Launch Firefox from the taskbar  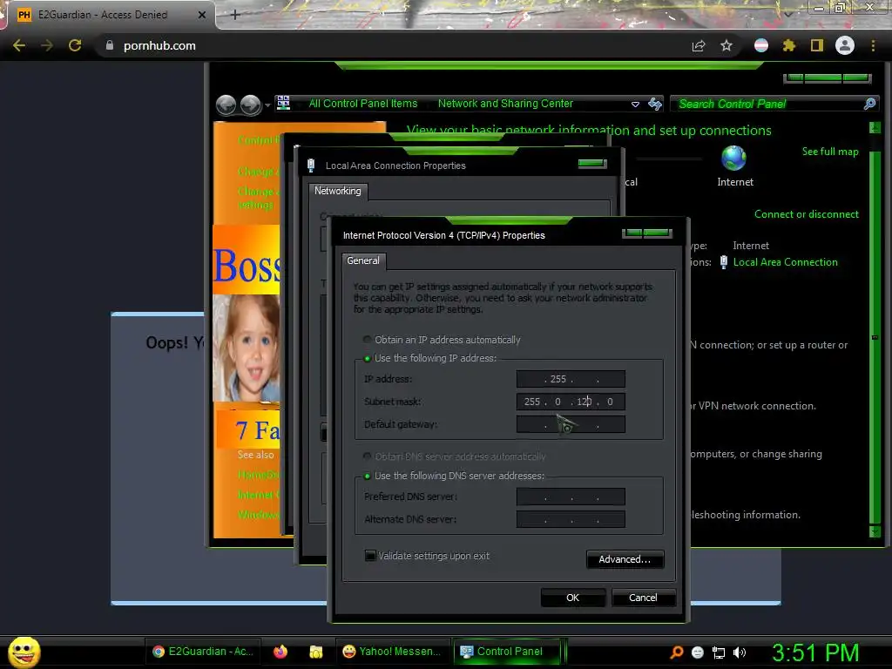point(280,652)
